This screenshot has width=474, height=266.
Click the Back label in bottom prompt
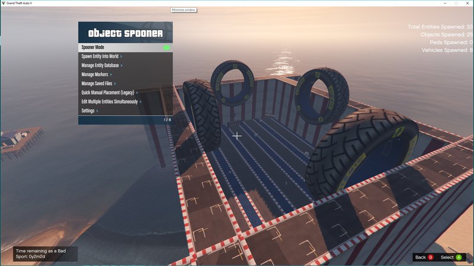(x=421, y=257)
